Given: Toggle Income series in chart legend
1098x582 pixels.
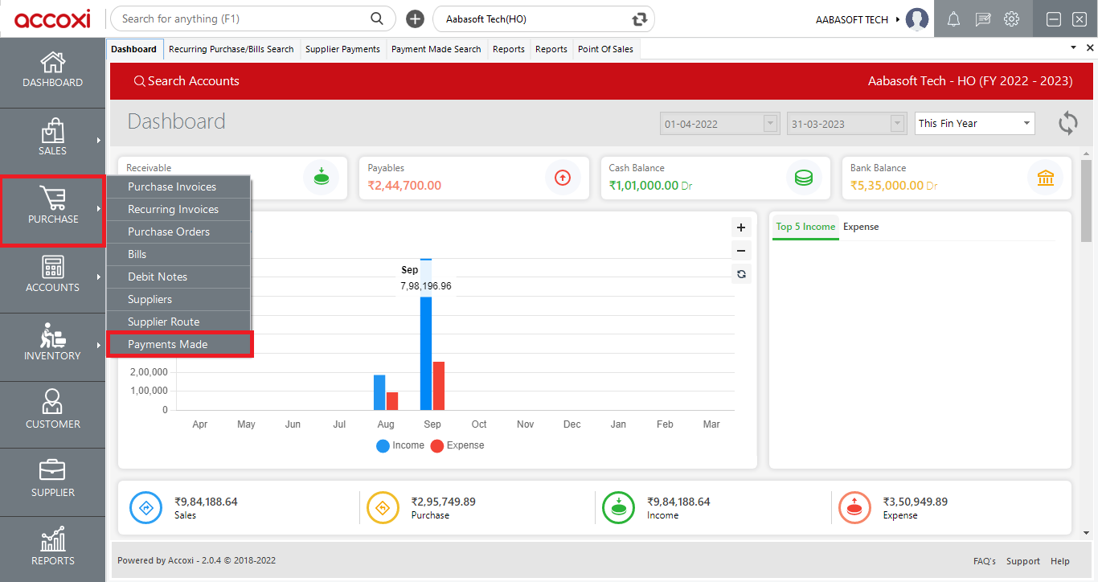Looking at the screenshot, I should 400,445.
